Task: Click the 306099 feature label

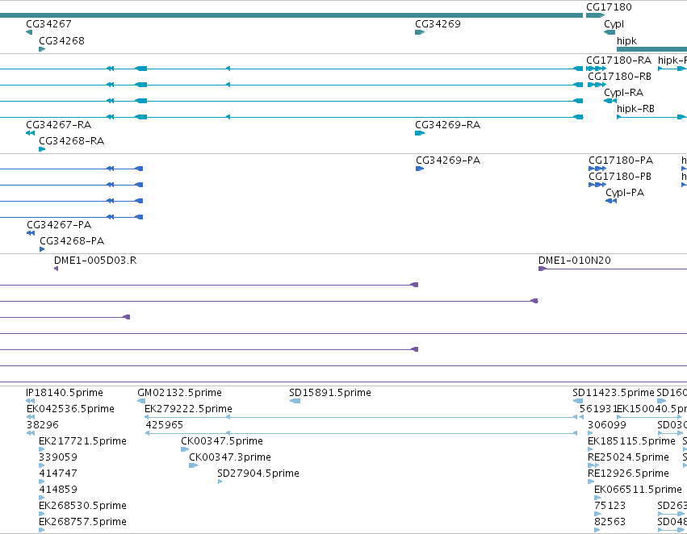Action: click(607, 425)
